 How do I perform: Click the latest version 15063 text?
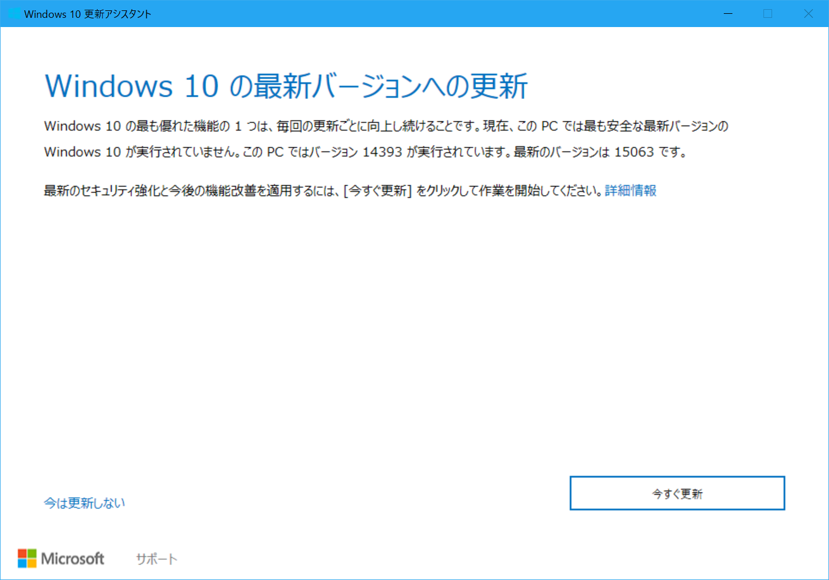coord(634,152)
